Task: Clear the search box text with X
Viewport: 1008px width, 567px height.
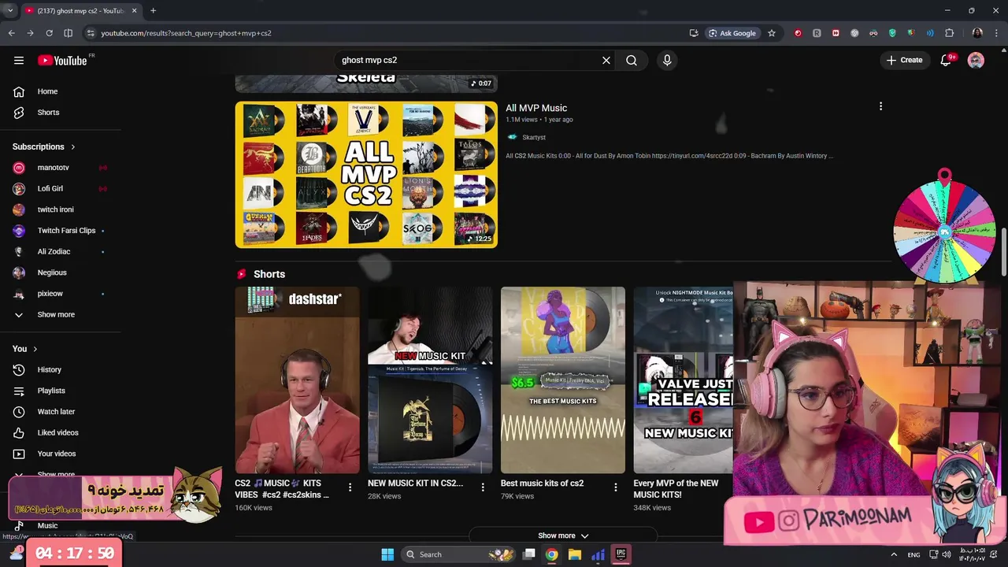Action: tap(606, 60)
